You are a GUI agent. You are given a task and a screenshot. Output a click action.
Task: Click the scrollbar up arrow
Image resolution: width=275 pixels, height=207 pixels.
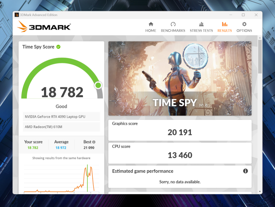pos(260,38)
